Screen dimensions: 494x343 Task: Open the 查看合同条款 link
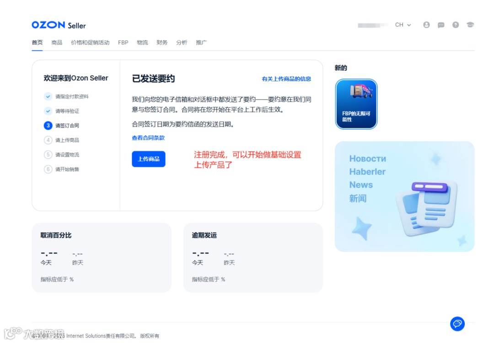tap(148, 138)
